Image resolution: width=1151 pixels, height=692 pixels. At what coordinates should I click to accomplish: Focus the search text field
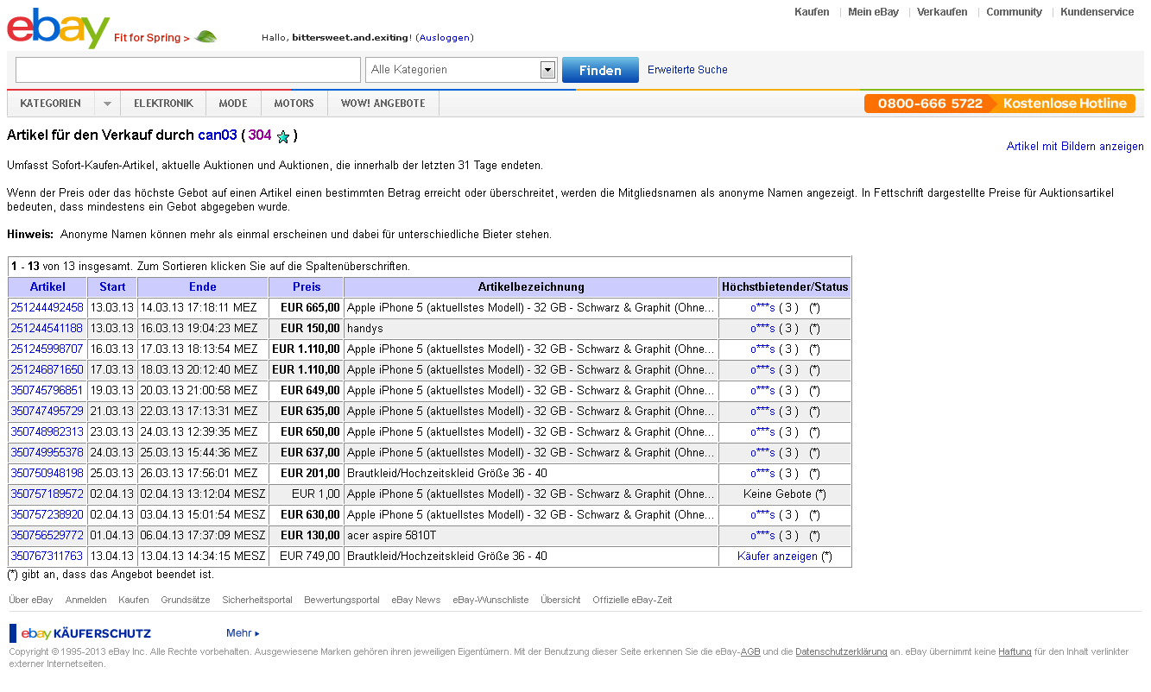188,70
